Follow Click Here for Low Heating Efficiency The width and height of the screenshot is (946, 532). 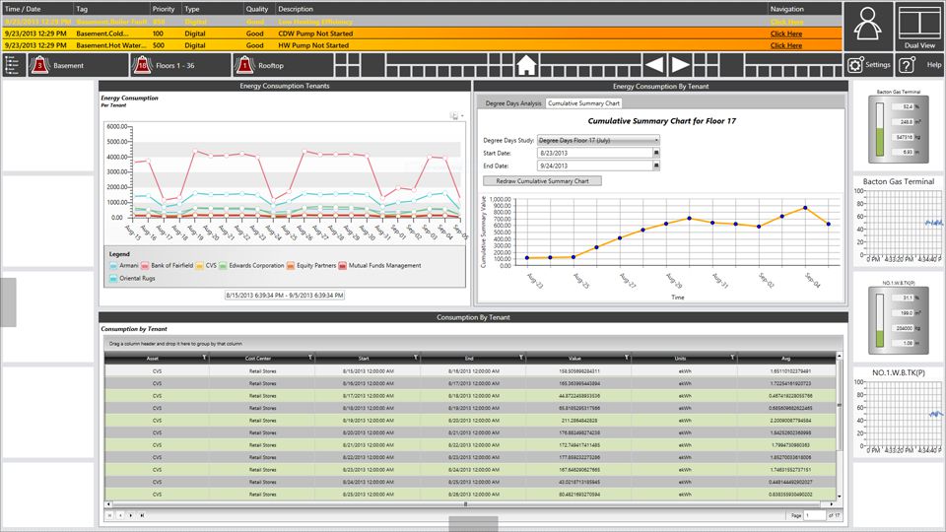[x=786, y=22]
